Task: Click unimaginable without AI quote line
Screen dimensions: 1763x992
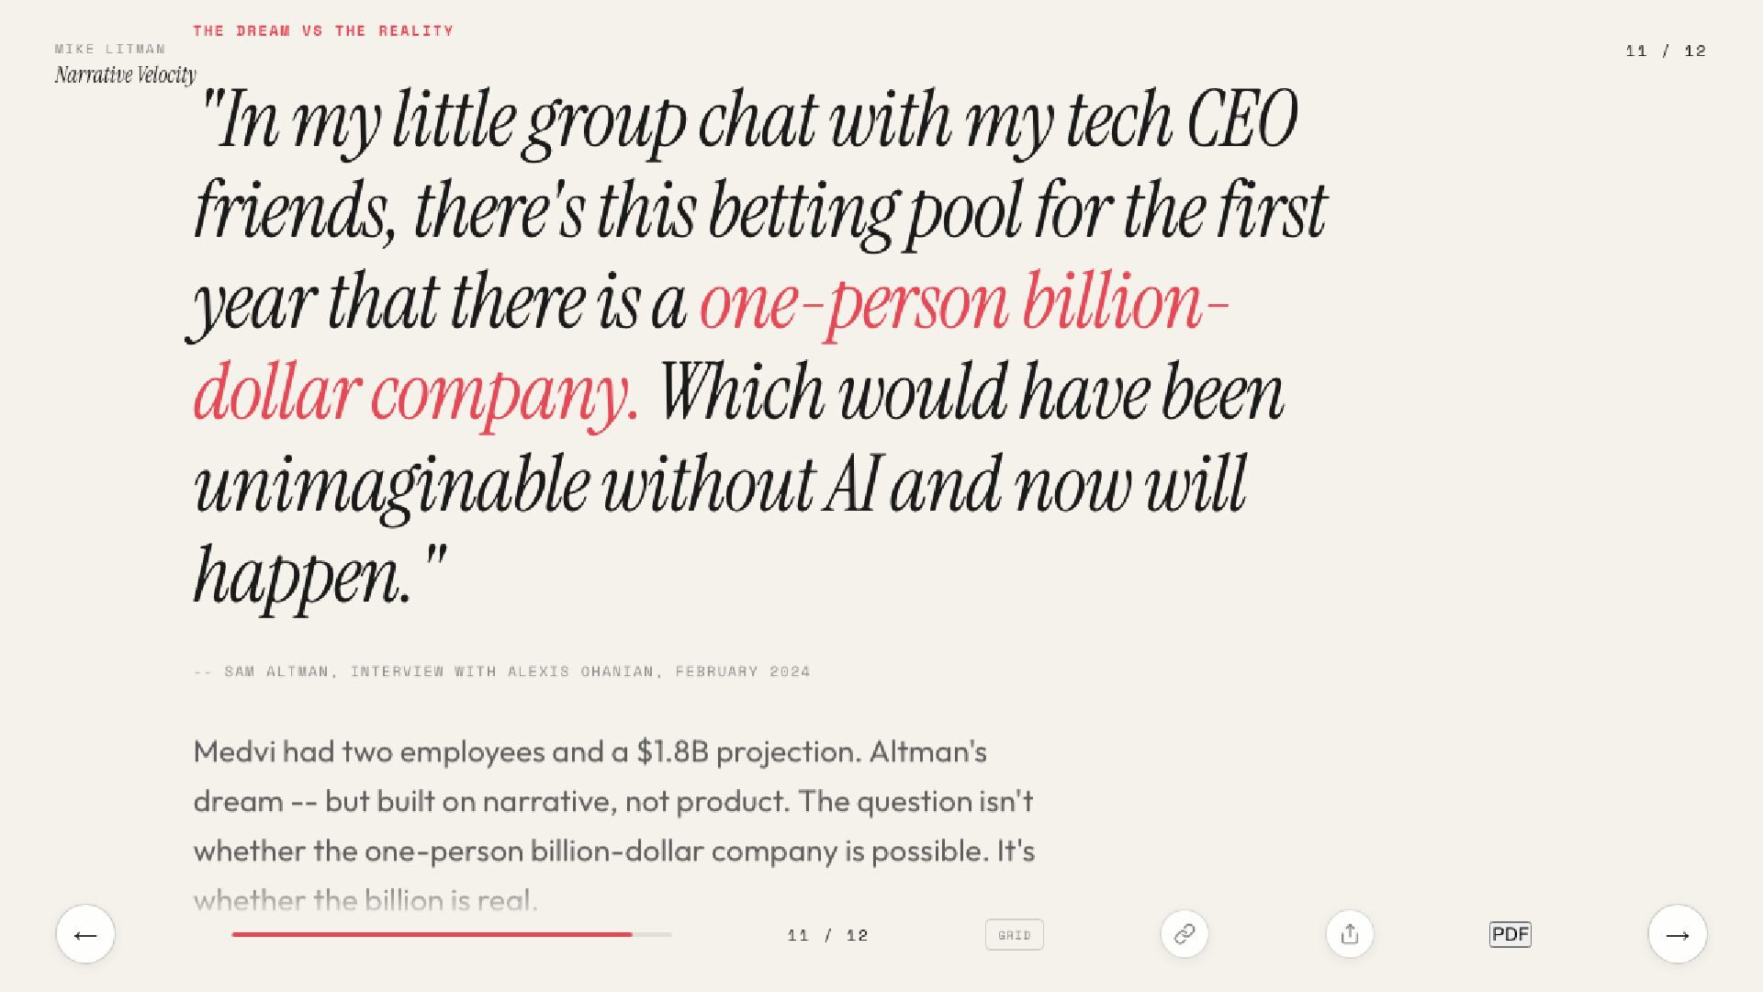Action: point(720,485)
